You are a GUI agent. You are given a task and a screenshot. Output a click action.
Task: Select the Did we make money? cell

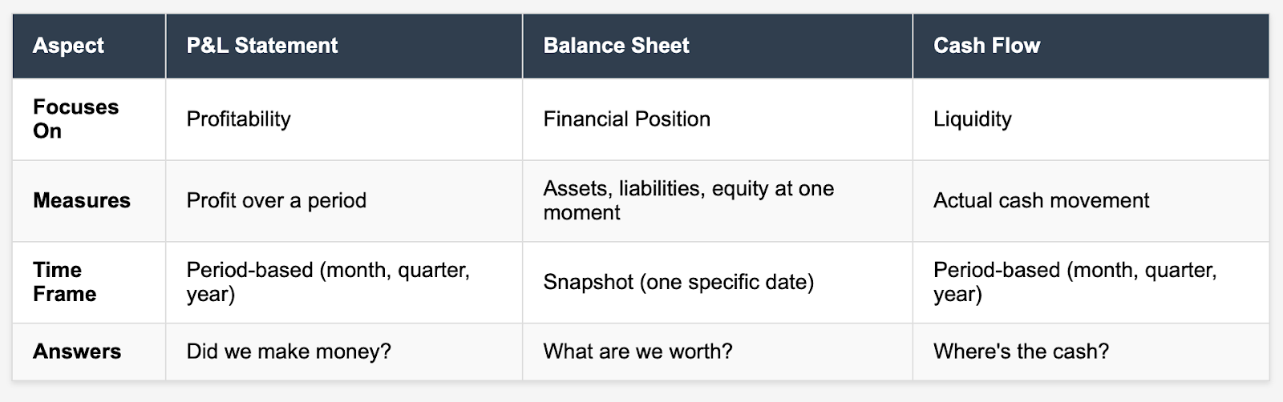[x=344, y=352]
